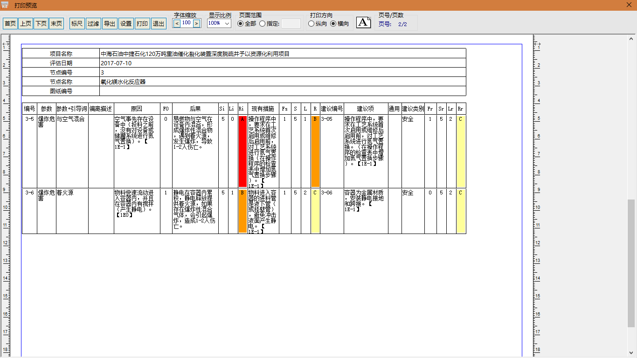Click the 后果 column header

tap(195, 109)
